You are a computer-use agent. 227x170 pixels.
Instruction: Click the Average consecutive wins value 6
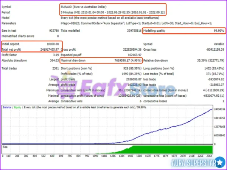click(x=140, y=101)
